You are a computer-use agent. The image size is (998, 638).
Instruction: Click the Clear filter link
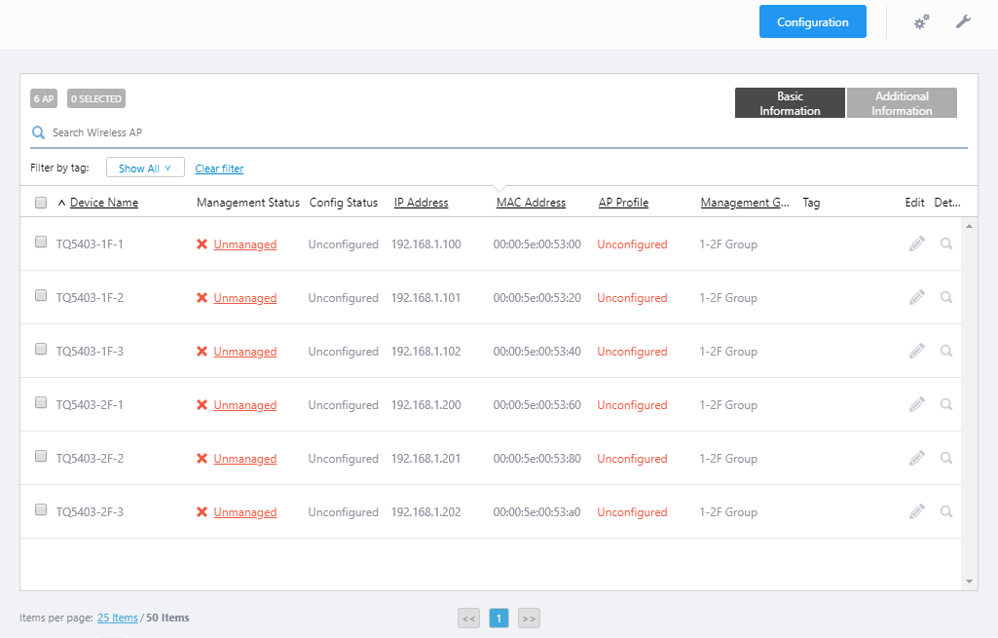pos(219,169)
